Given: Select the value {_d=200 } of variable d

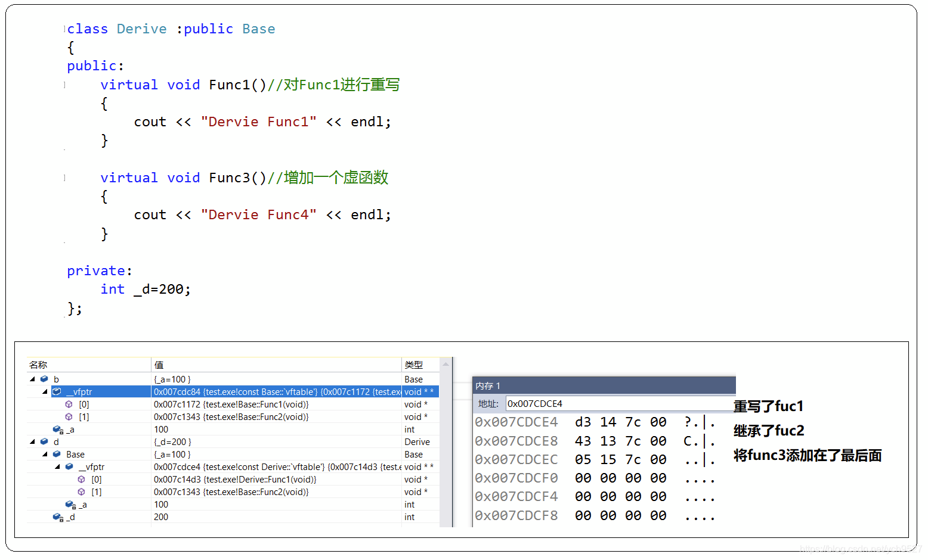Looking at the screenshot, I should [x=172, y=441].
